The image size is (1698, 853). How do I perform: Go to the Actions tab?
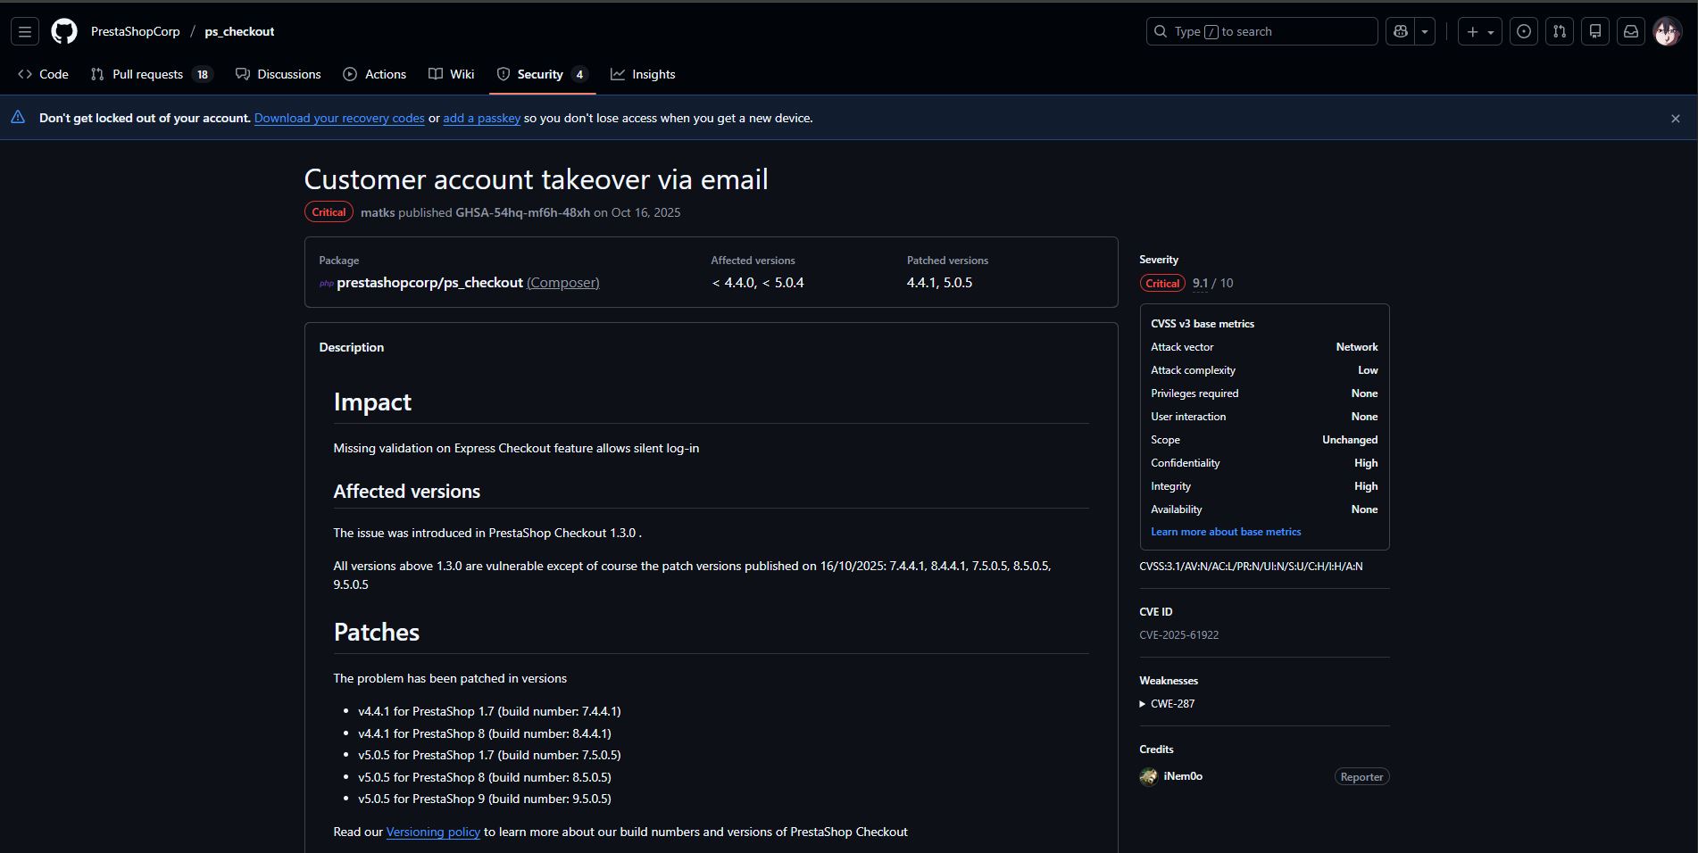[x=385, y=74]
